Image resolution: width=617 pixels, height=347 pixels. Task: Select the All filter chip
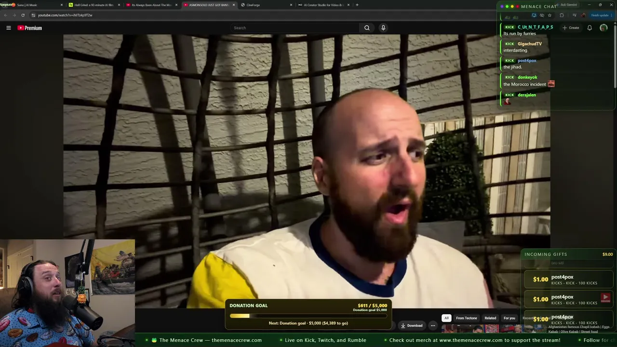click(x=446, y=318)
